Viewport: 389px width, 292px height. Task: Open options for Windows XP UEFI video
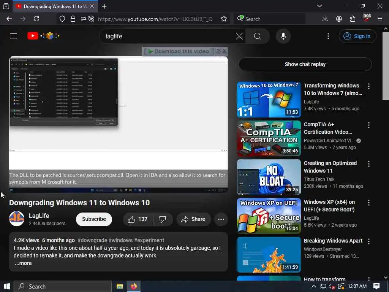click(x=368, y=202)
